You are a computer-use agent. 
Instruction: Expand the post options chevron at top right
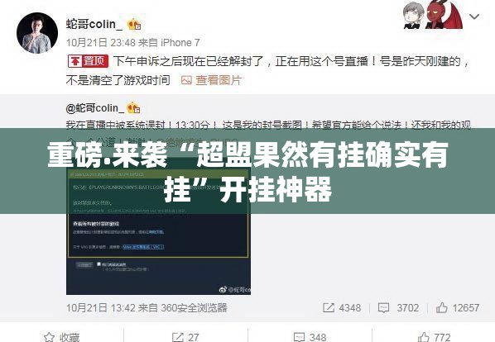(x=474, y=17)
